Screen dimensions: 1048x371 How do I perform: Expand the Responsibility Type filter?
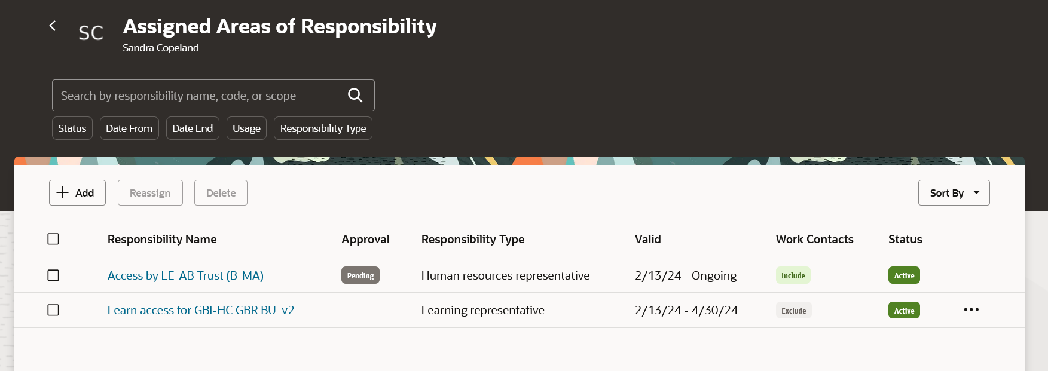coord(323,128)
